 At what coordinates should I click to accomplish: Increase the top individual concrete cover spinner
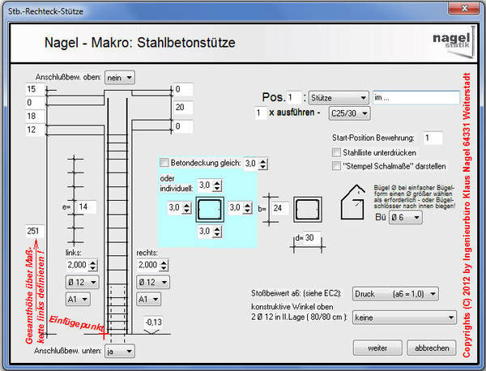click(x=219, y=183)
